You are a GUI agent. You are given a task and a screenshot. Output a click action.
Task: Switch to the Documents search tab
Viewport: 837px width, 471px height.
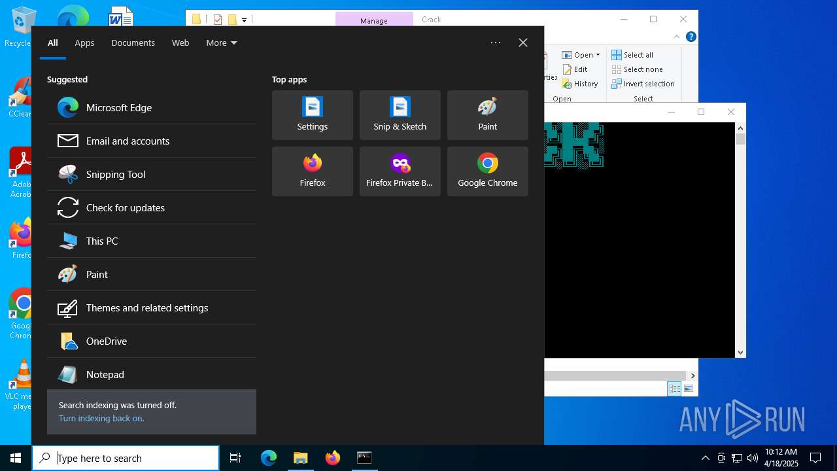click(133, 43)
